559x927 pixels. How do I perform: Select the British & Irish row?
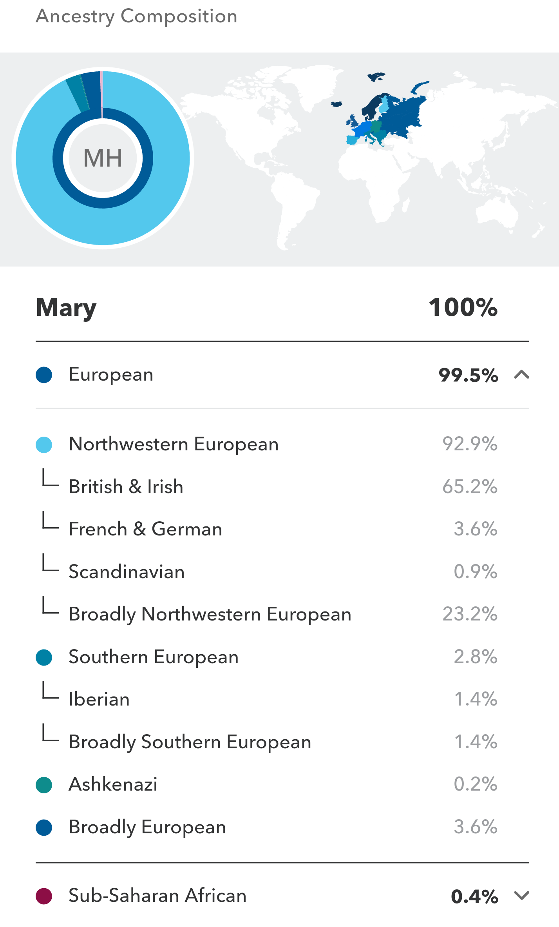(126, 487)
